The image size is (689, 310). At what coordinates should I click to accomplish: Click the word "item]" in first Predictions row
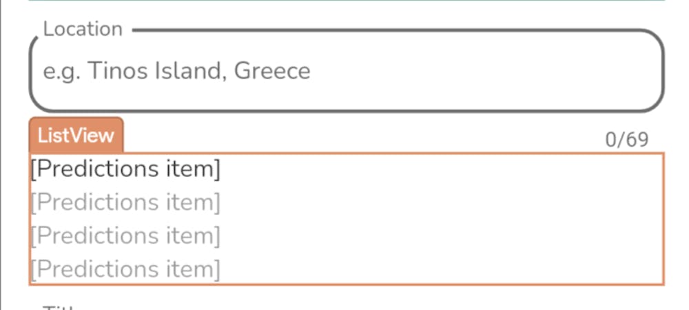pyautogui.click(x=192, y=169)
